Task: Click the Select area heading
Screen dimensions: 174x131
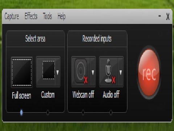Action: (35, 39)
